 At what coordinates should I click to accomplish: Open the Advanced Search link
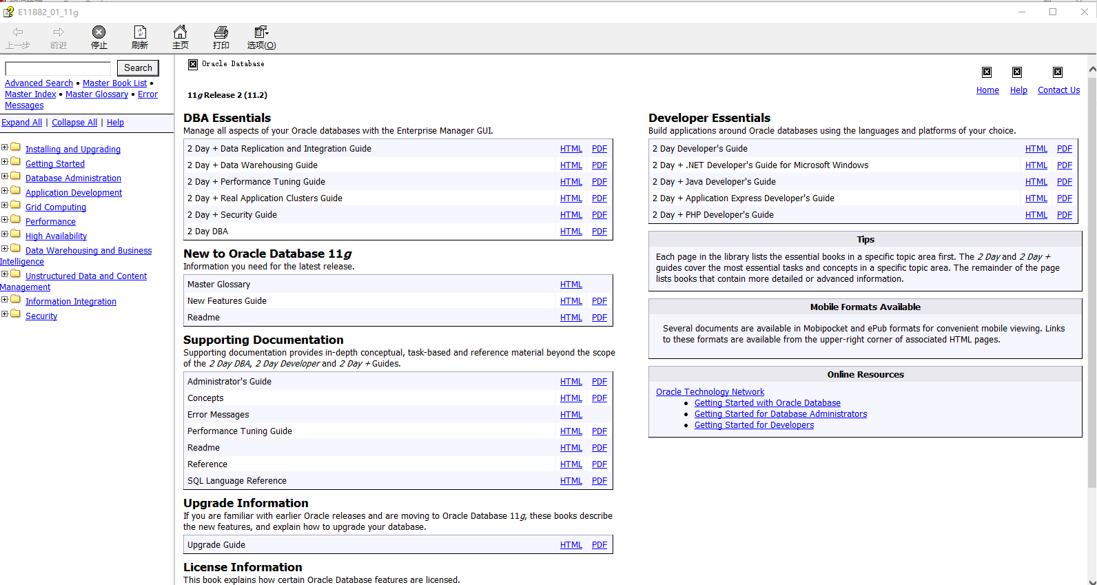pyautogui.click(x=39, y=83)
